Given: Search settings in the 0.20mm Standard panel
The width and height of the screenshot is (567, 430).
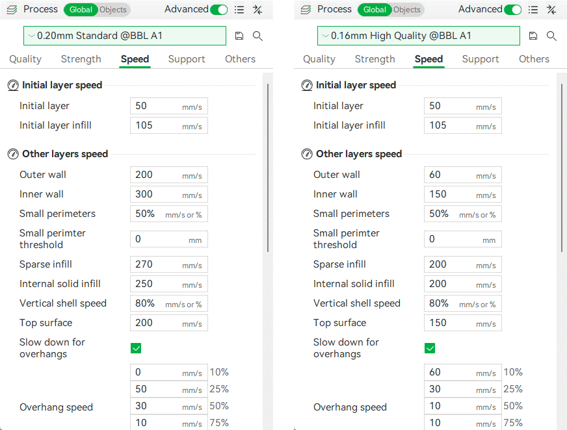Looking at the screenshot, I should pyautogui.click(x=257, y=36).
